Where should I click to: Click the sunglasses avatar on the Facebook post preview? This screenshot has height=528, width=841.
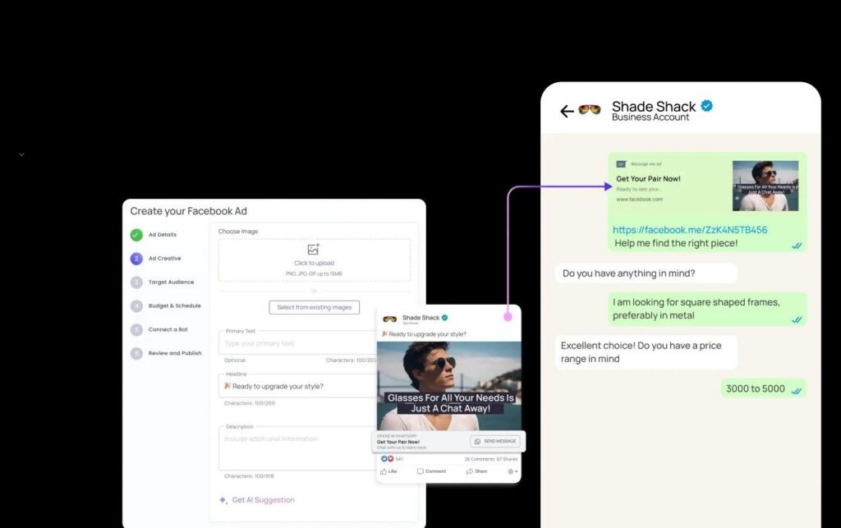click(x=390, y=319)
